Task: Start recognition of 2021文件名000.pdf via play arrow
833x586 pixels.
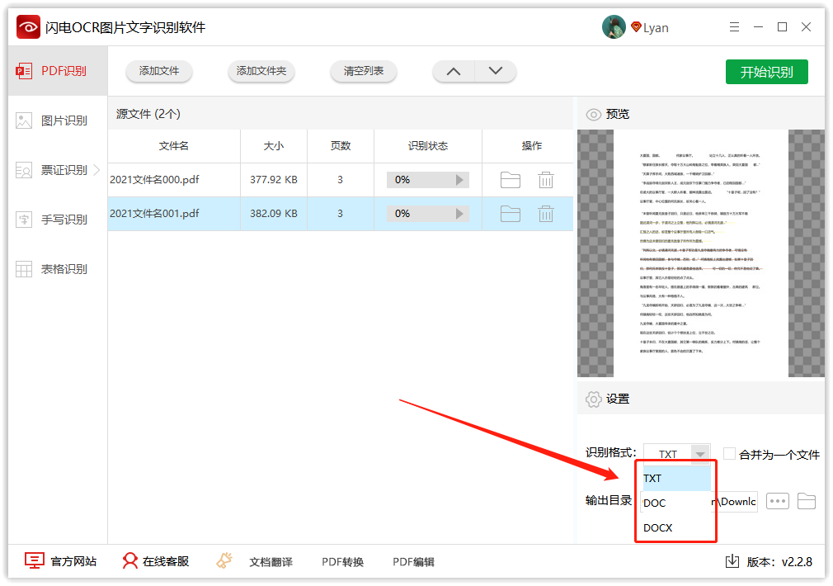Action: click(x=459, y=180)
